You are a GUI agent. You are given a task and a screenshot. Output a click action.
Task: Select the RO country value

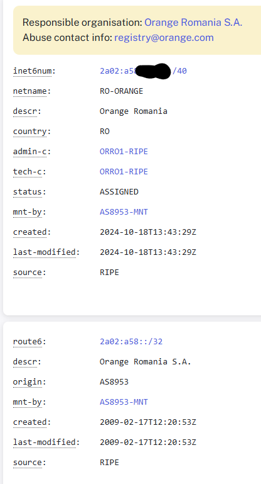(105, 132)
